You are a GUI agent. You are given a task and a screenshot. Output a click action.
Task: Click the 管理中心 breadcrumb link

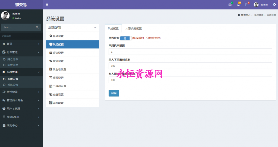[x=245, y=15]
